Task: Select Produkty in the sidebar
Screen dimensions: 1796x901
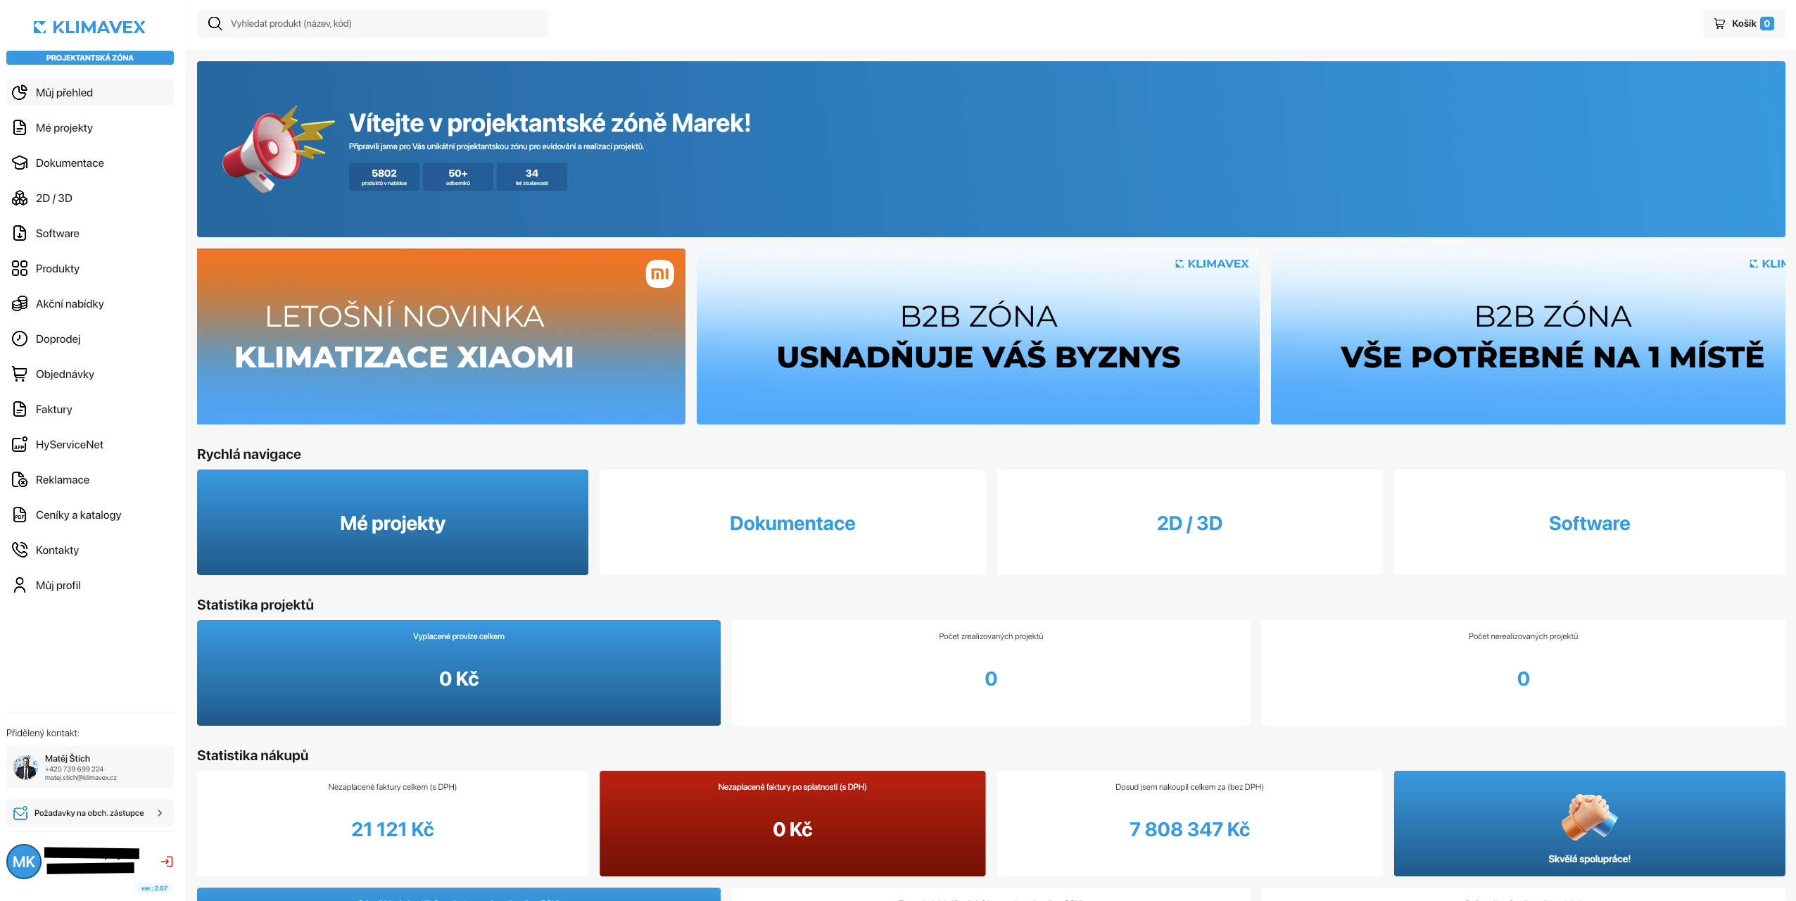Action: [x=90, y=268]
